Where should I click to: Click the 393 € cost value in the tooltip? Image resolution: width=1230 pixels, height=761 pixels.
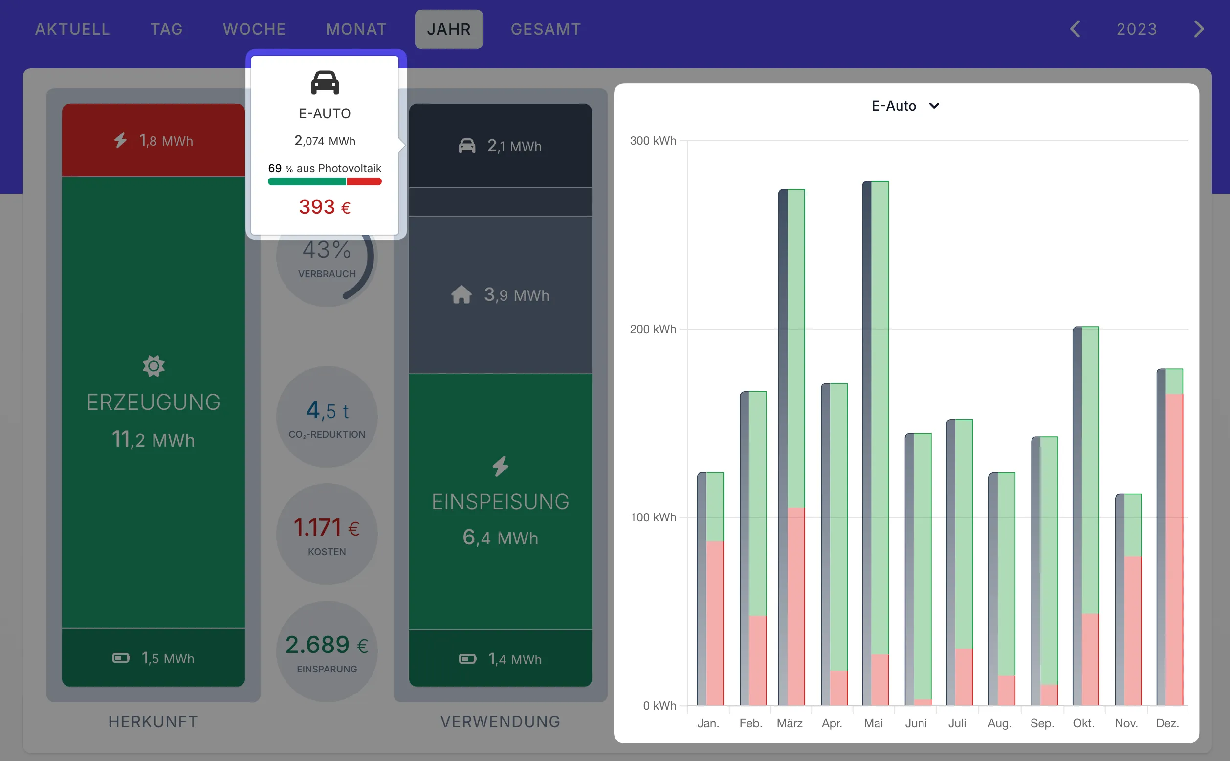coord(325,207)
